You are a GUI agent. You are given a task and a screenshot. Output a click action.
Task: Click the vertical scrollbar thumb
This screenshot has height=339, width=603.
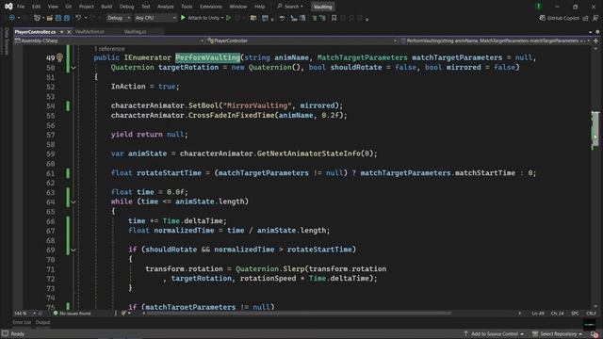pos(595,129)
